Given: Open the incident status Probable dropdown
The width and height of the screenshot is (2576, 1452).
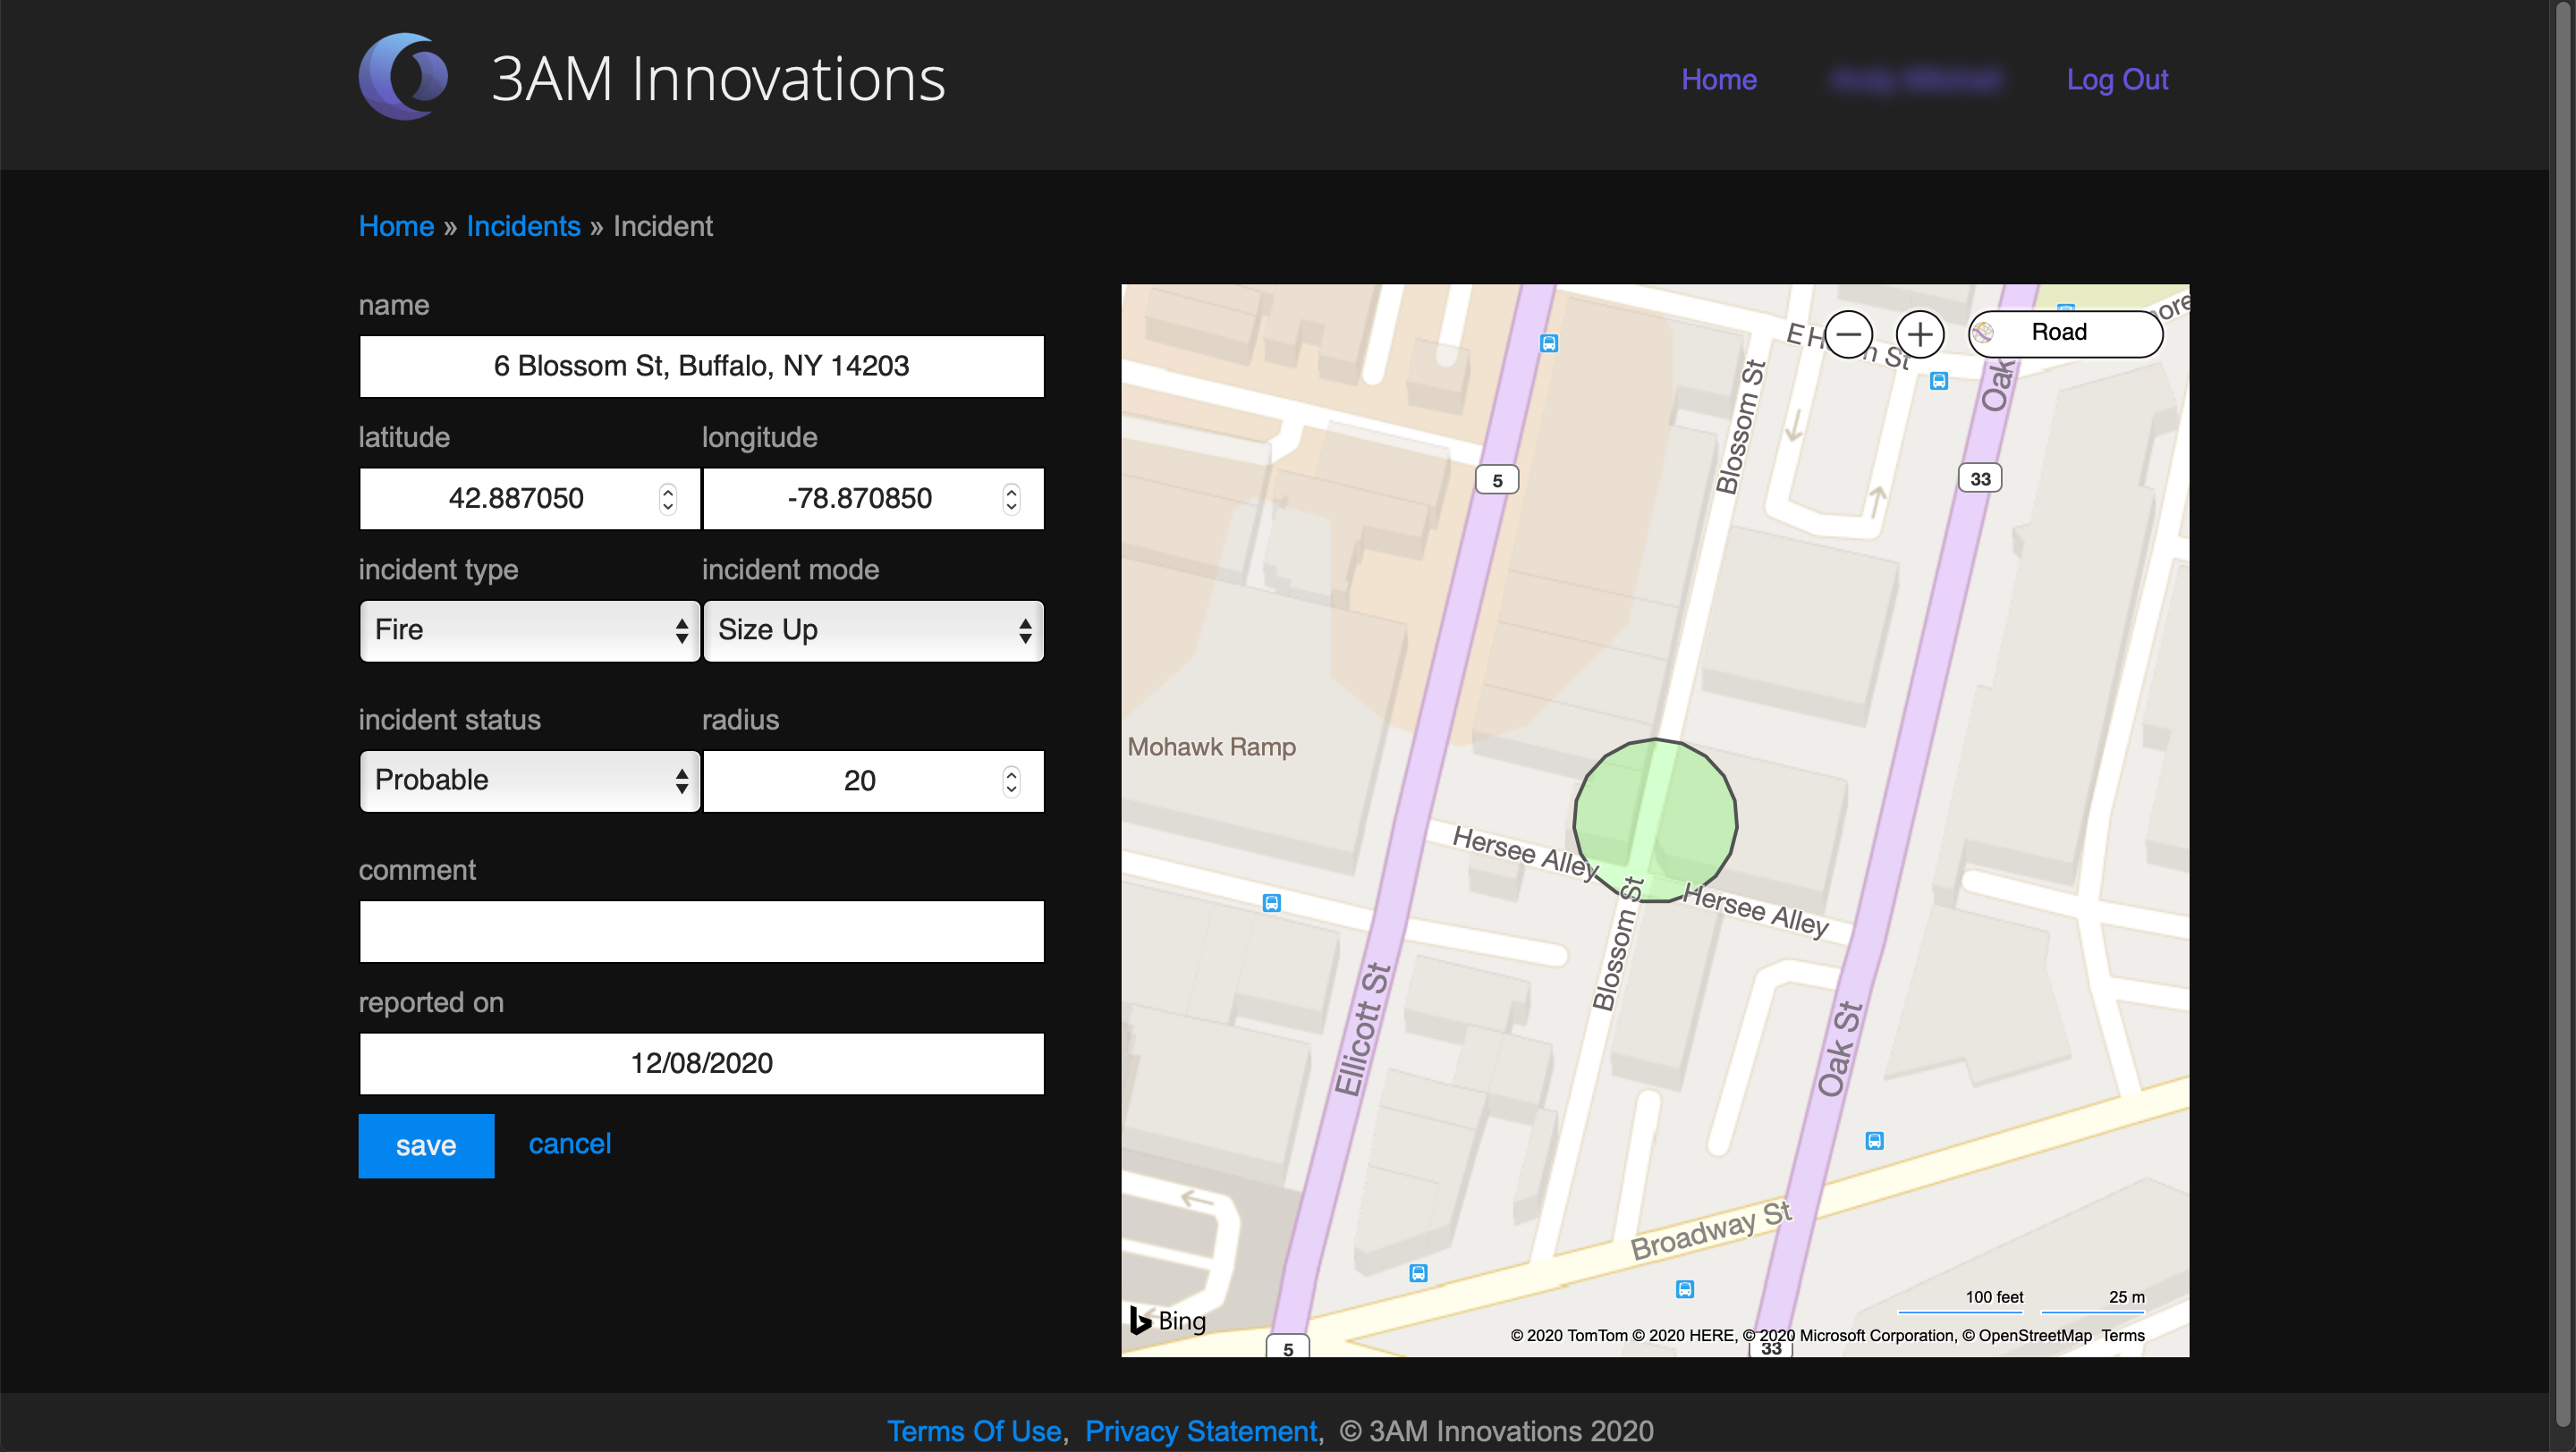Looking at the screenshot, I should (529, 781).
